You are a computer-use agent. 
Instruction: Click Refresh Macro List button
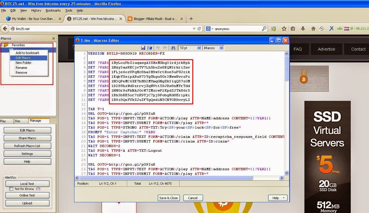[27, 146]
